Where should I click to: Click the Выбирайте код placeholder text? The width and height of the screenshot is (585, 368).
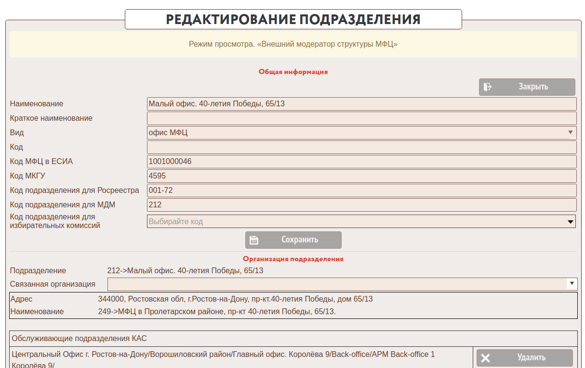pos(176,222)
